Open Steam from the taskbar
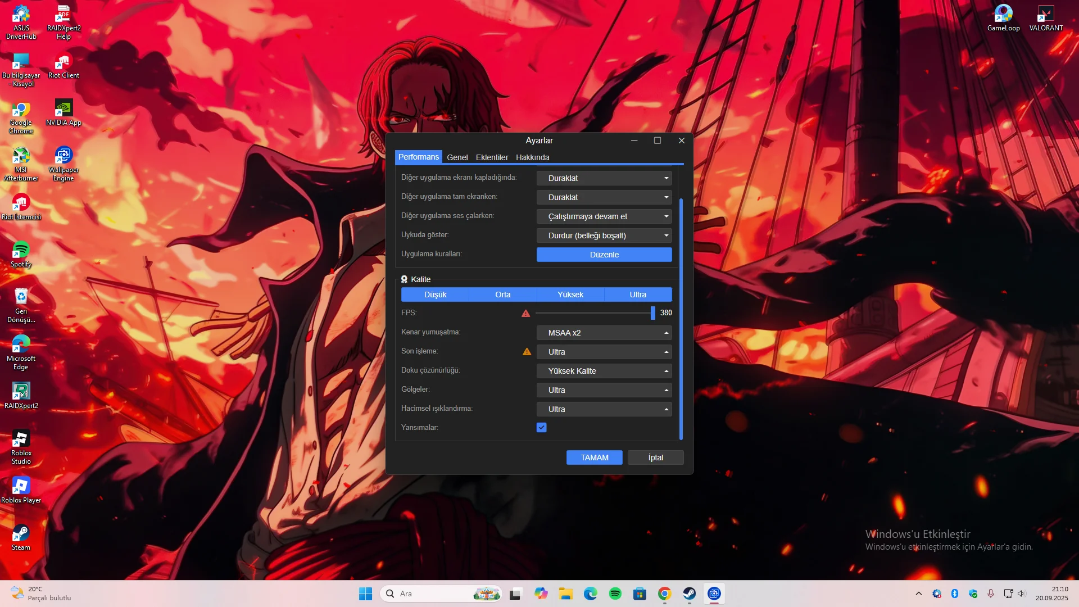The height and width of the screenshot is (607, 1079). point(689,594)
